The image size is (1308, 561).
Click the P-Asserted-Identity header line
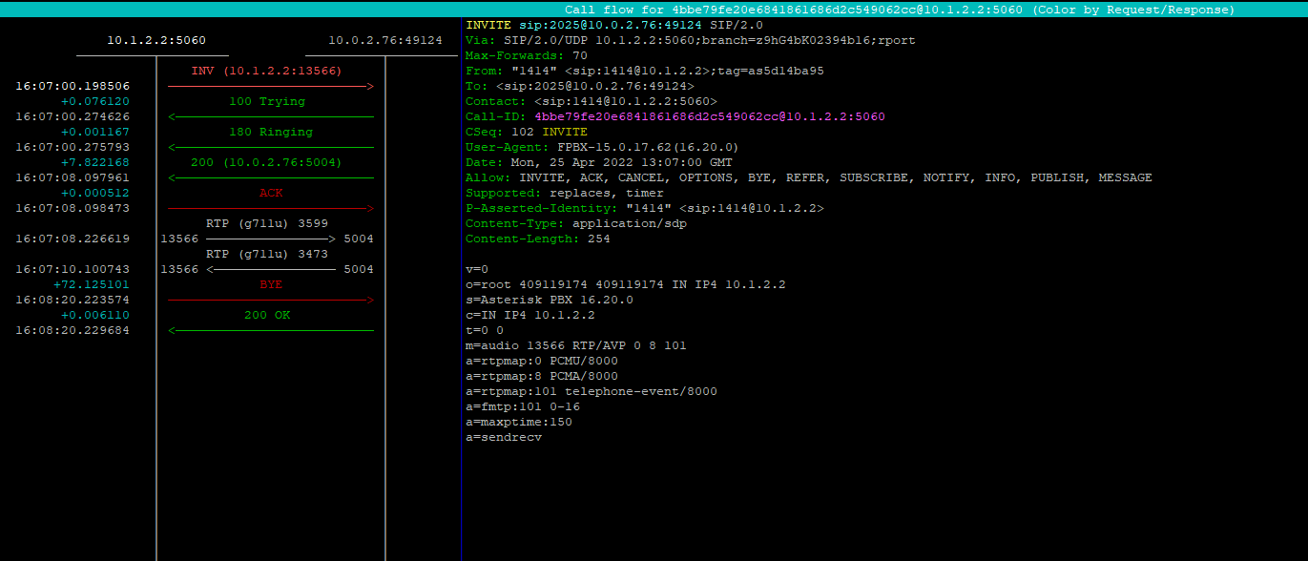[x=644, y=208]
